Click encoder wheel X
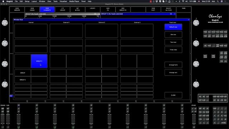This screenshot has width=229, height=129. click(196, 85)
